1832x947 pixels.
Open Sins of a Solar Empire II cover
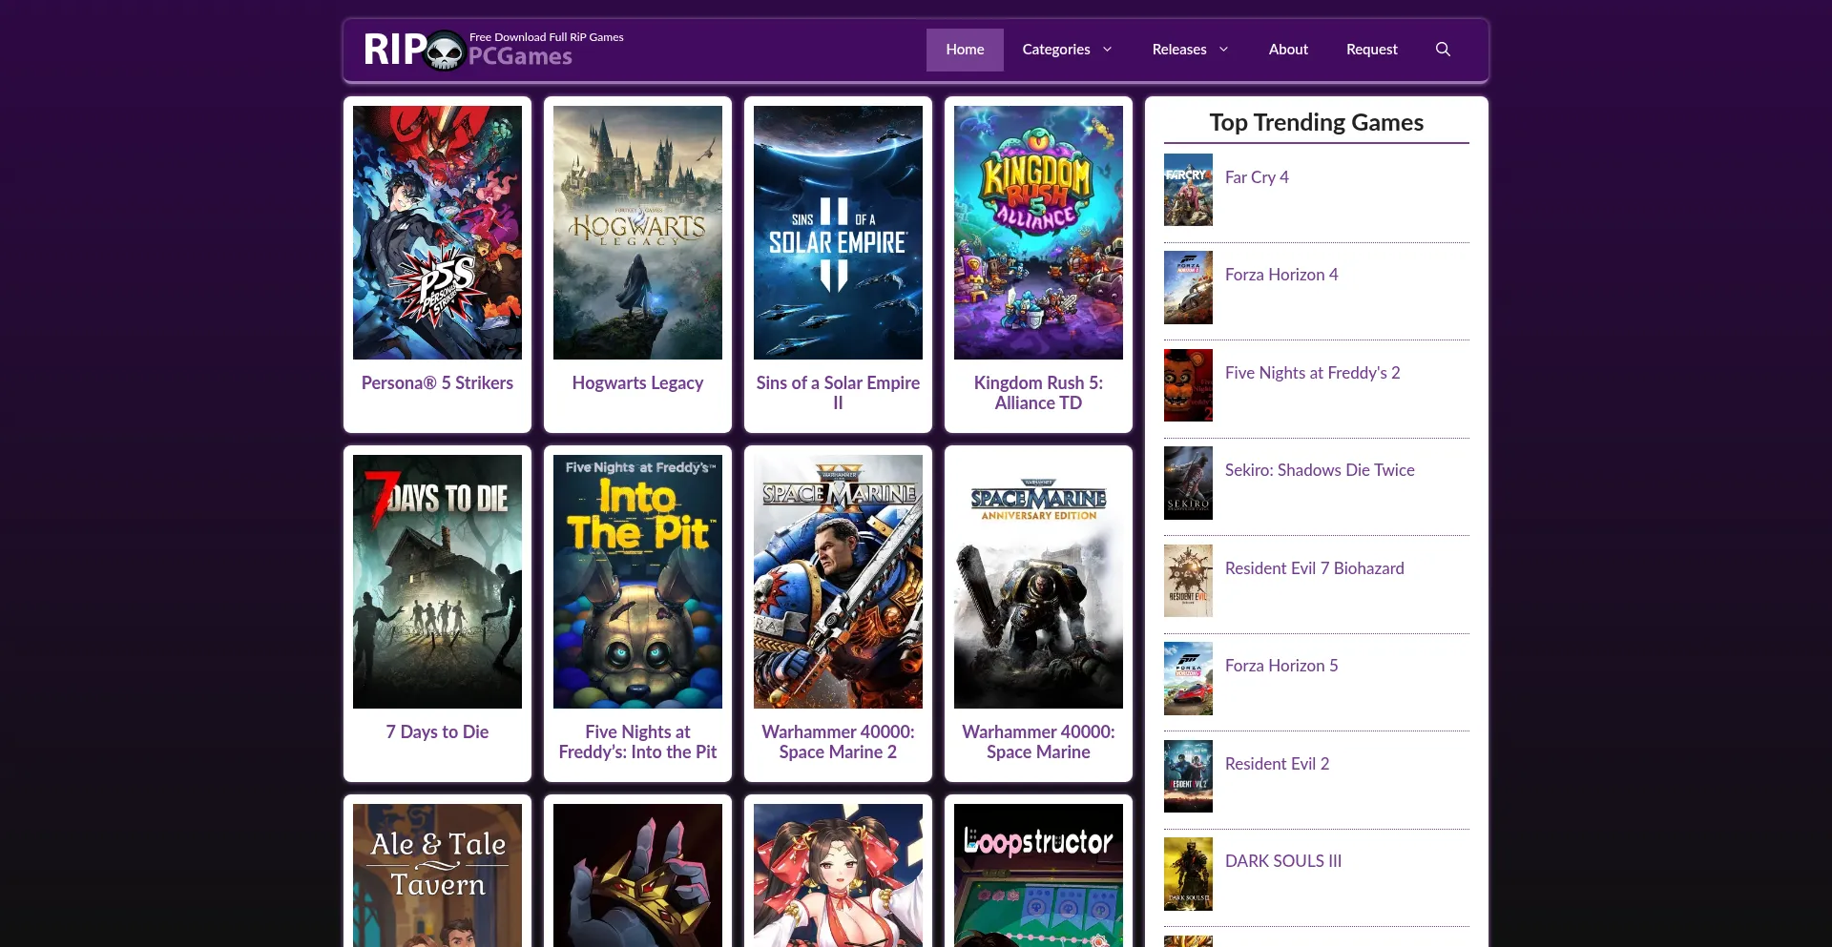(x=838, y=233)
